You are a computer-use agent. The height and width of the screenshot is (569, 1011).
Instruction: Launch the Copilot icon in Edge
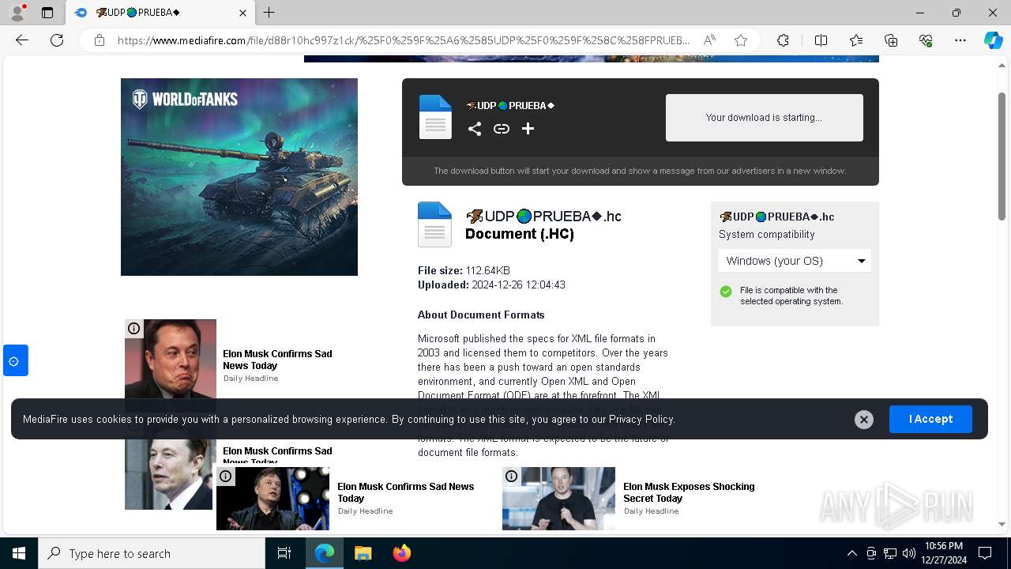click(993, 40)
